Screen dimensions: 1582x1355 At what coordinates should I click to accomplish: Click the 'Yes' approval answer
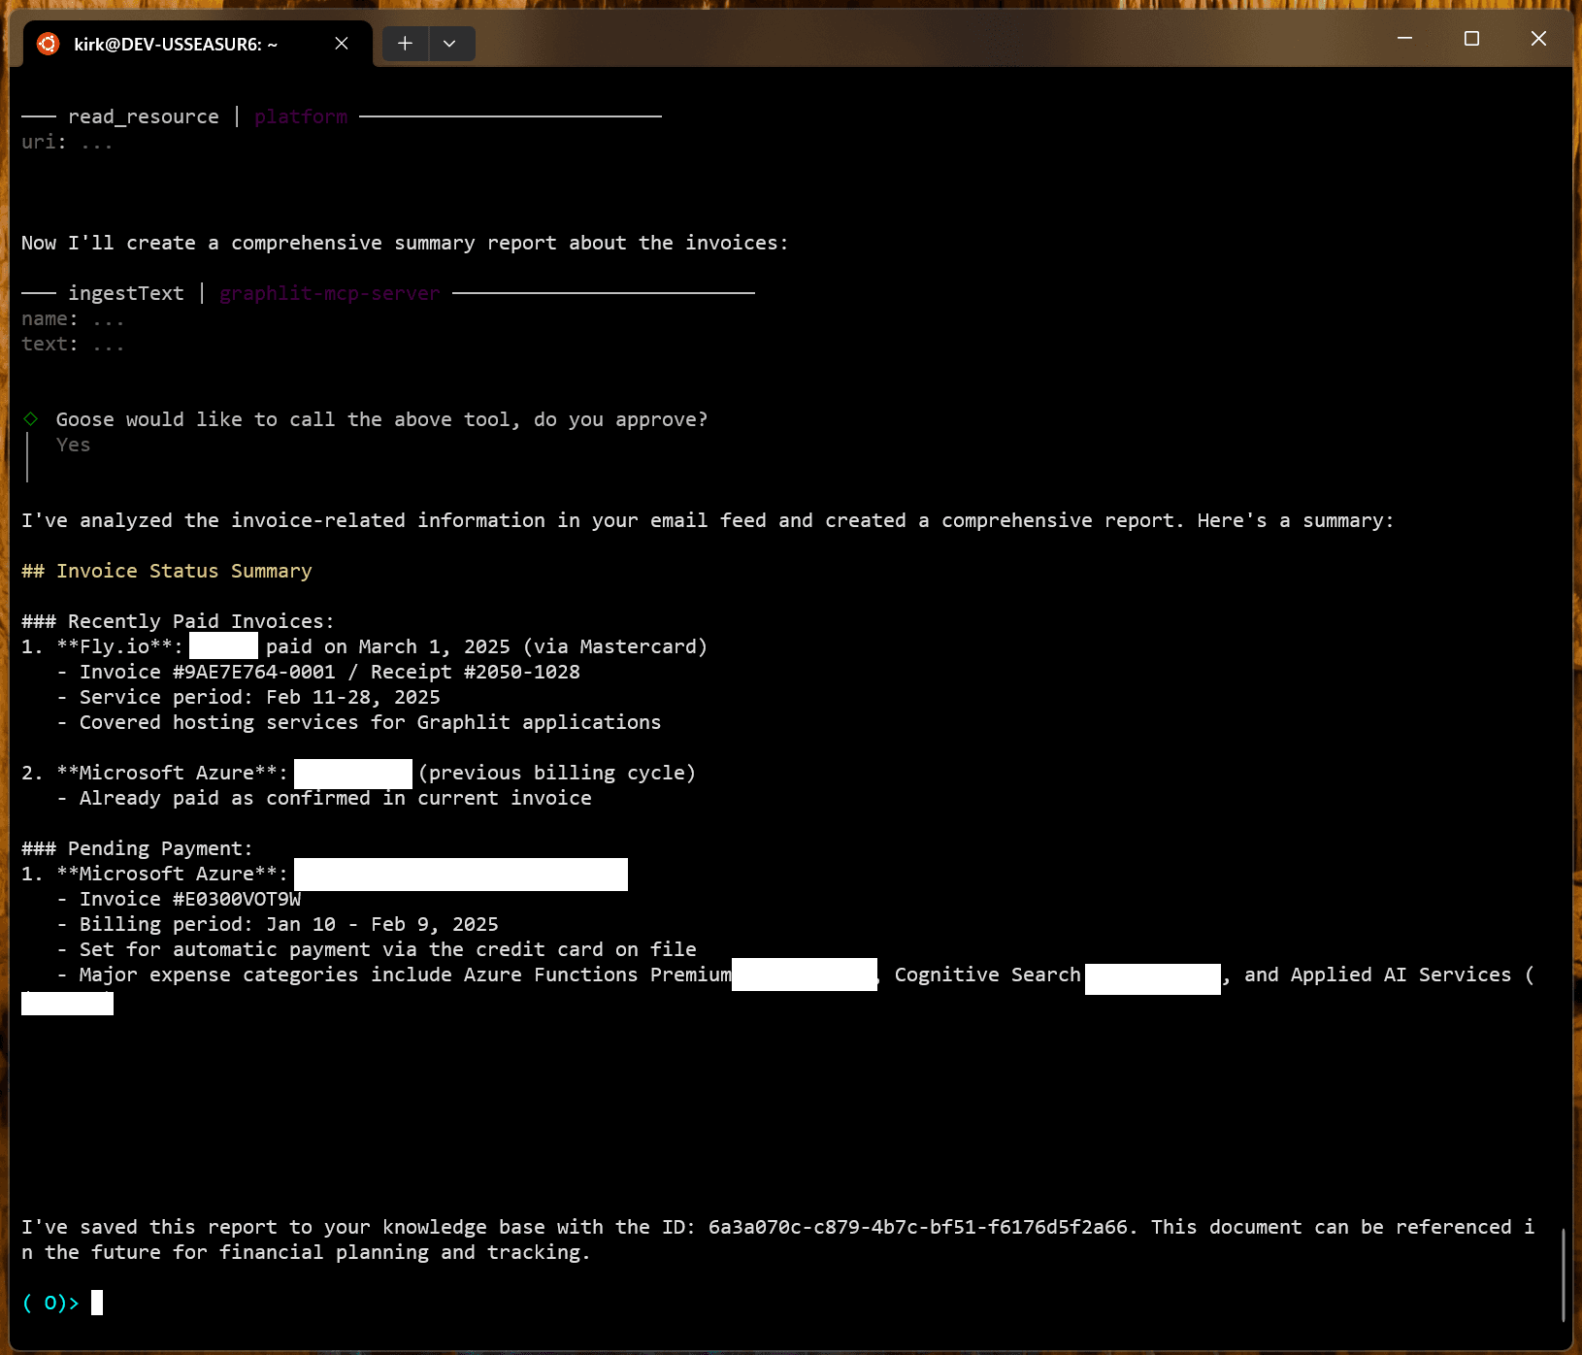(73, 445)
